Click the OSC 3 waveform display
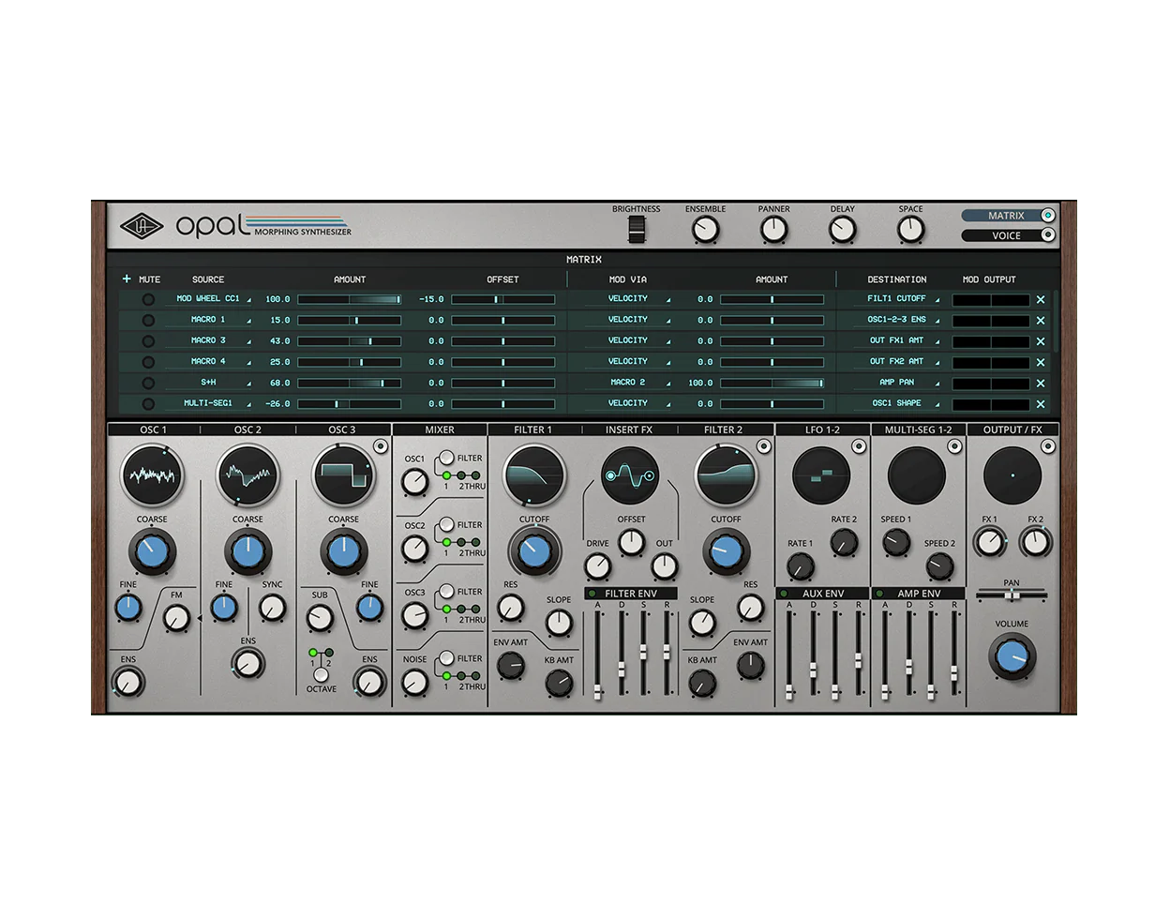The image size is (1170, 919). (343, 475)
